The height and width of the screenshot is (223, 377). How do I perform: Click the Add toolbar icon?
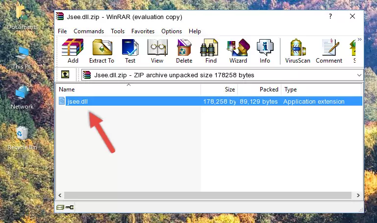[x=73, y=51]
